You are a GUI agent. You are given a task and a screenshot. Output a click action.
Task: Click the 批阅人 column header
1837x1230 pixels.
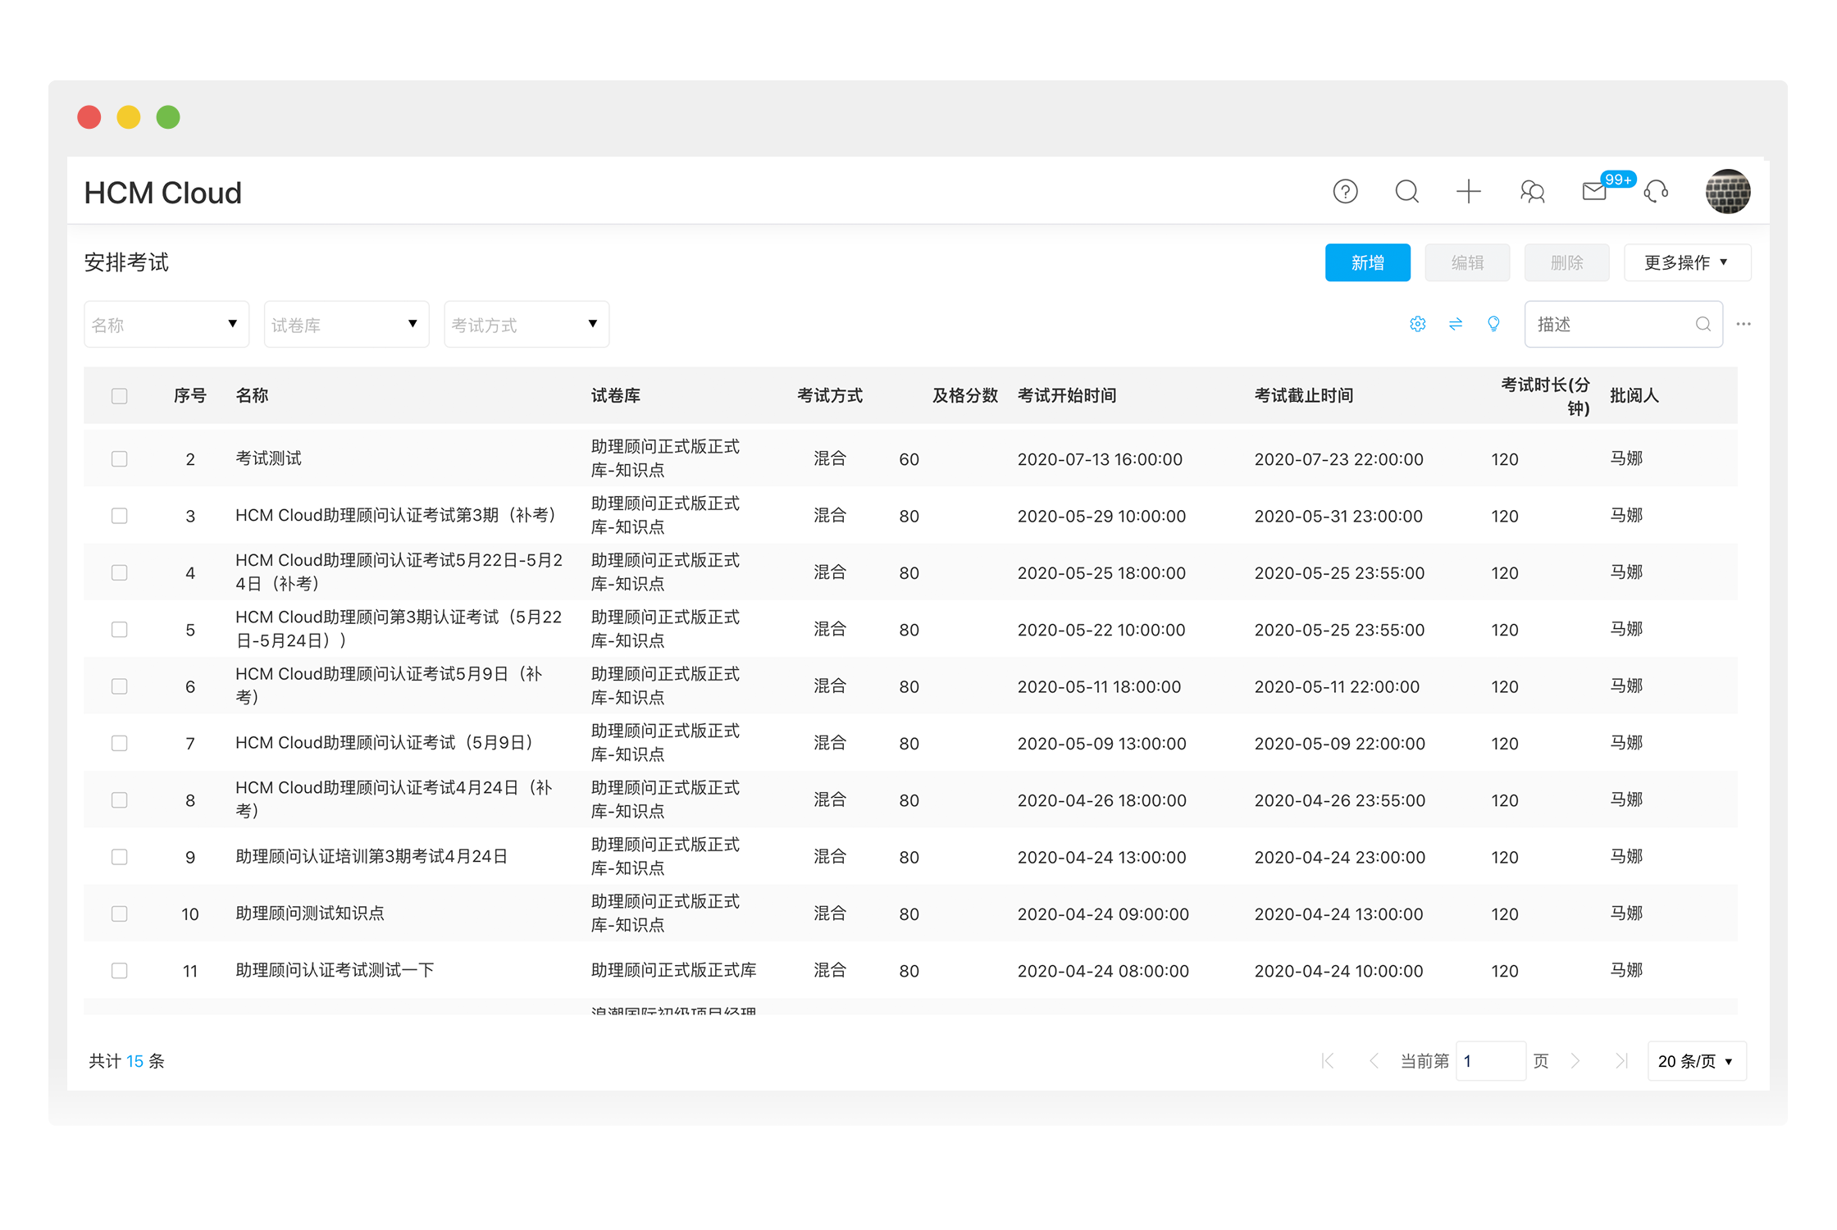coord(1634,396)
